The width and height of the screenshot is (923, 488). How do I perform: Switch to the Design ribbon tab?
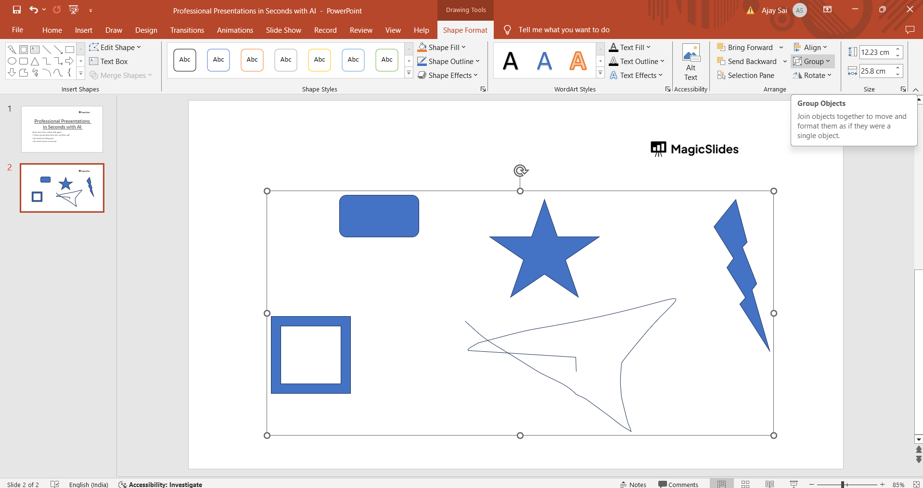tap(146, 30)
